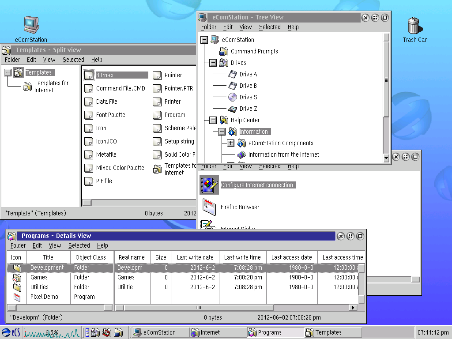Collapse the Information tree node
452x339 pixels.
click(x=222, y=132)
